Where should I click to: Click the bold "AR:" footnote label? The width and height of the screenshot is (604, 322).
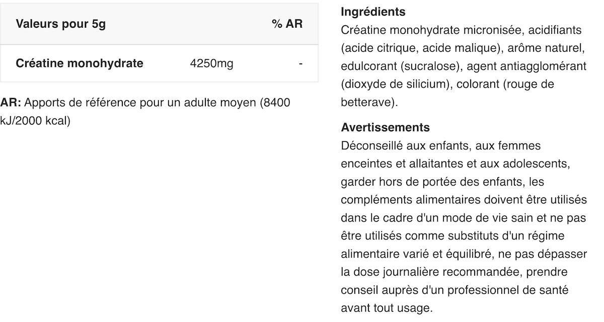(11, 103)
